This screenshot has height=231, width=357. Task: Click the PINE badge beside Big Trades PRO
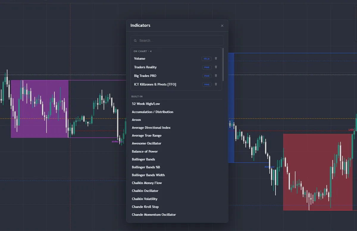click(206, 76)
